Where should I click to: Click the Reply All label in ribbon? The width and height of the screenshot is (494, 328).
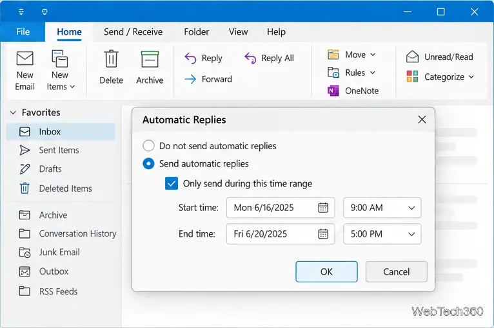click(277, 58)
